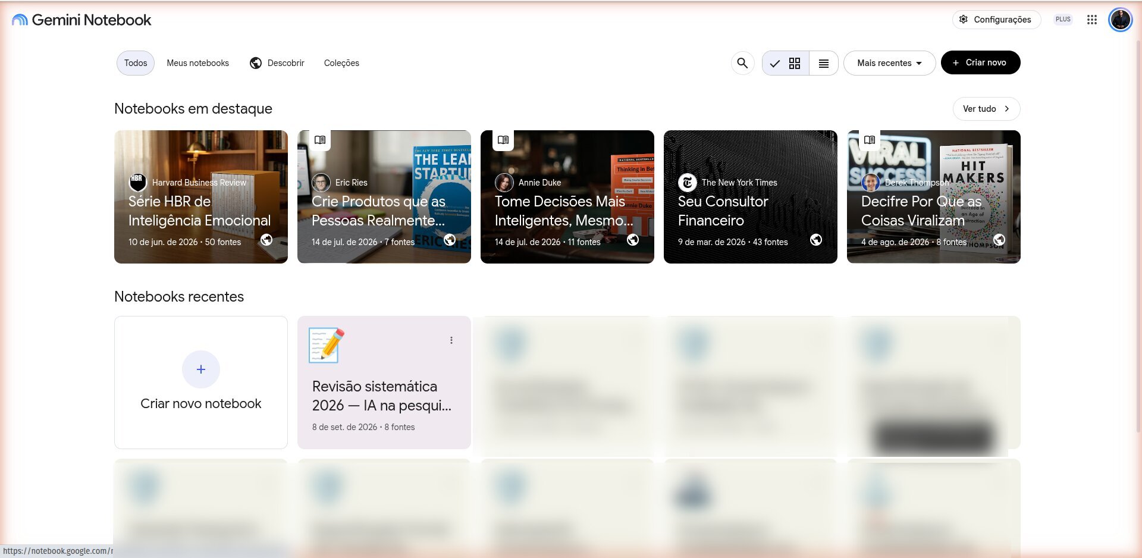This screenshot has height=558, width=1142.
Task: Click the PLUS badge
Action: click(x=1063, y=20)
